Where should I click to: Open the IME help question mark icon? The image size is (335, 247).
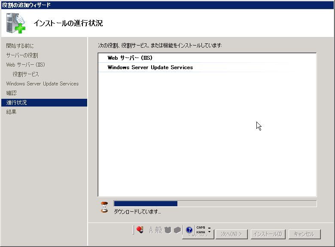coord(189,230)
